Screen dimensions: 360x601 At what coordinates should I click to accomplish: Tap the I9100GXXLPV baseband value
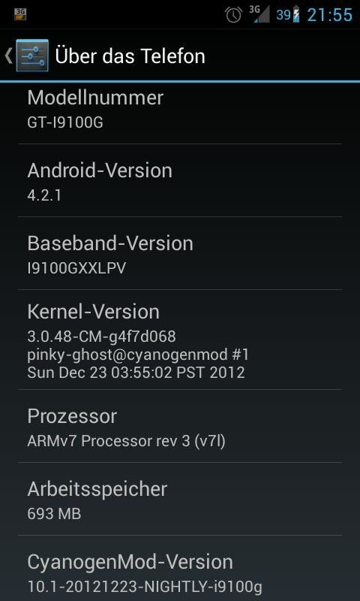click(76, 268)
